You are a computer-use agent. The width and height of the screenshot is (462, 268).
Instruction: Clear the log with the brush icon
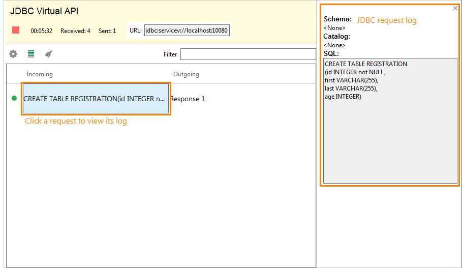(x=49, y=54)
